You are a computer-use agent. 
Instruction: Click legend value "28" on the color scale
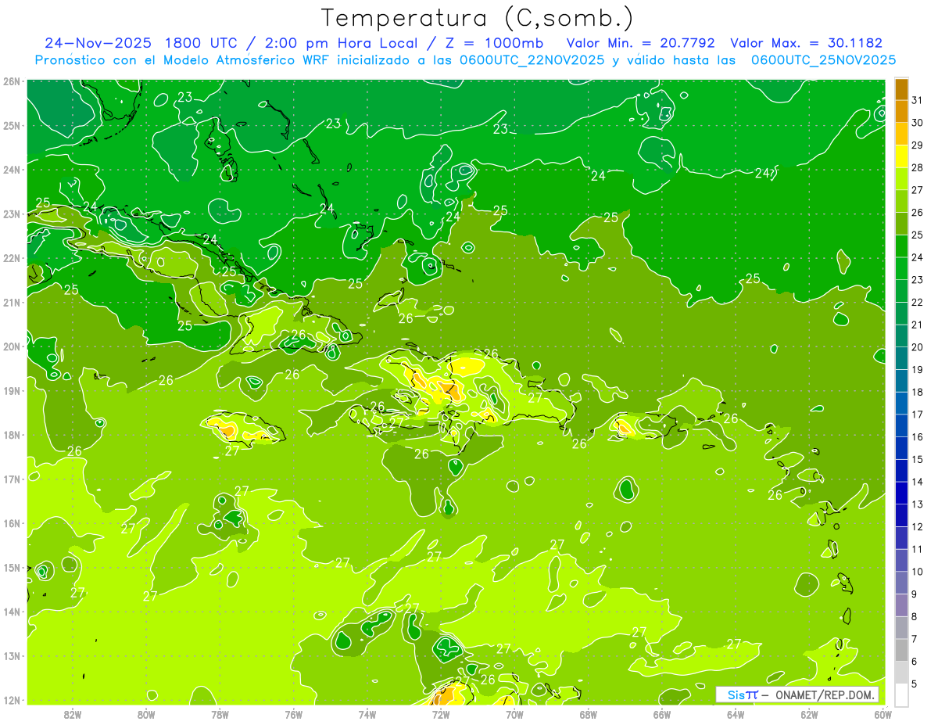pos(918,167)
